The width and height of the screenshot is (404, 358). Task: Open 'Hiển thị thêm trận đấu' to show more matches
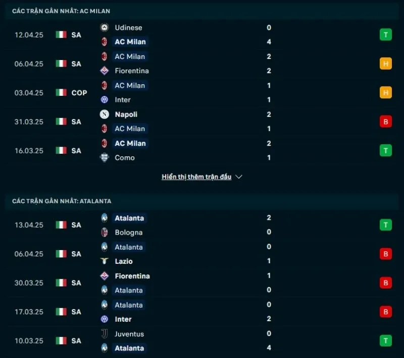(x=197, y=177)
